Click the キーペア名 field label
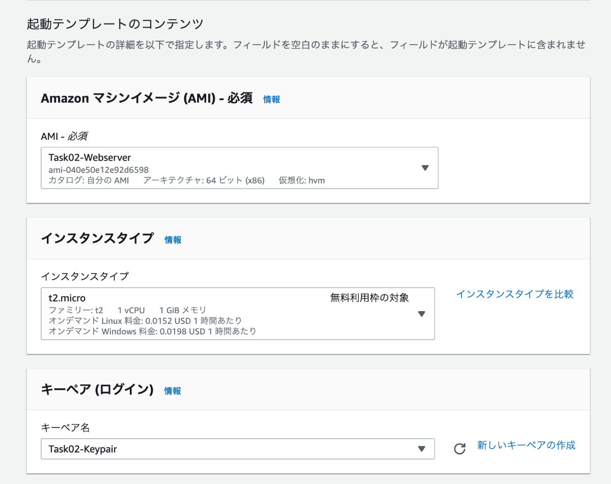Image resolution: width=611 pixels, height=484 pixels. [x=65, y=427]
